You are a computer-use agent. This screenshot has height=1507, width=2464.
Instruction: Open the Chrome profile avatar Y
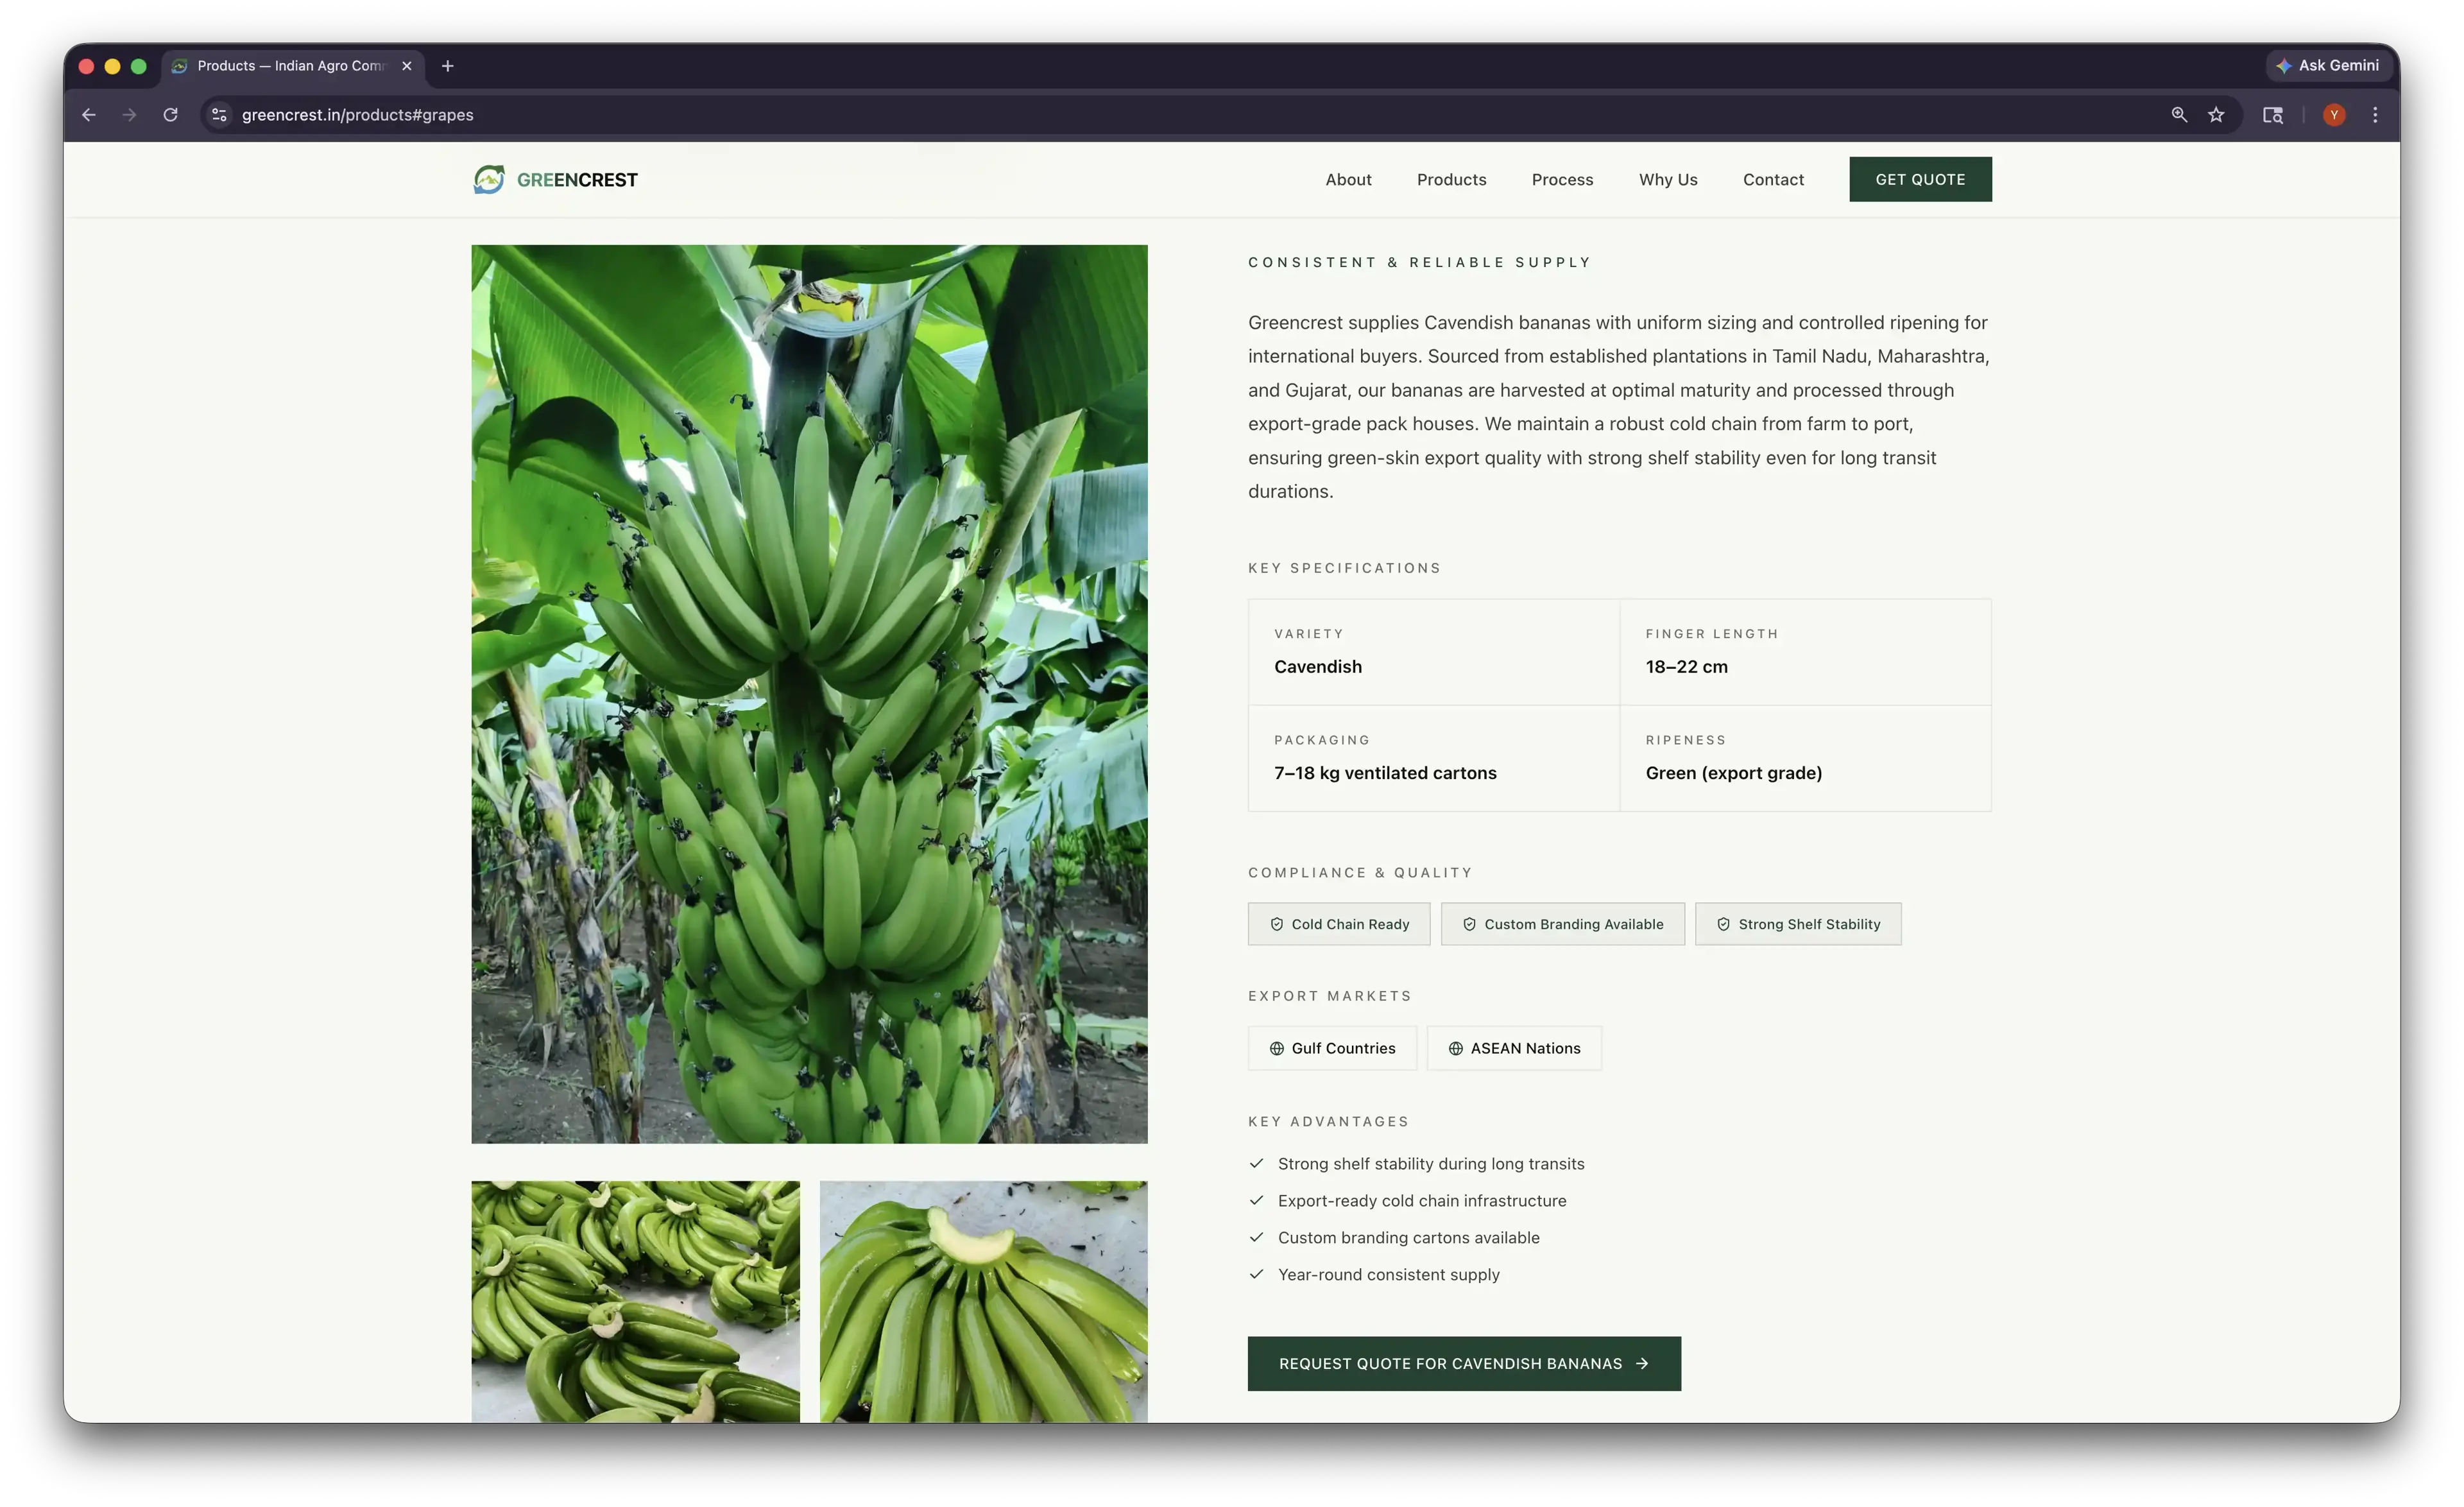(2334, 115)
